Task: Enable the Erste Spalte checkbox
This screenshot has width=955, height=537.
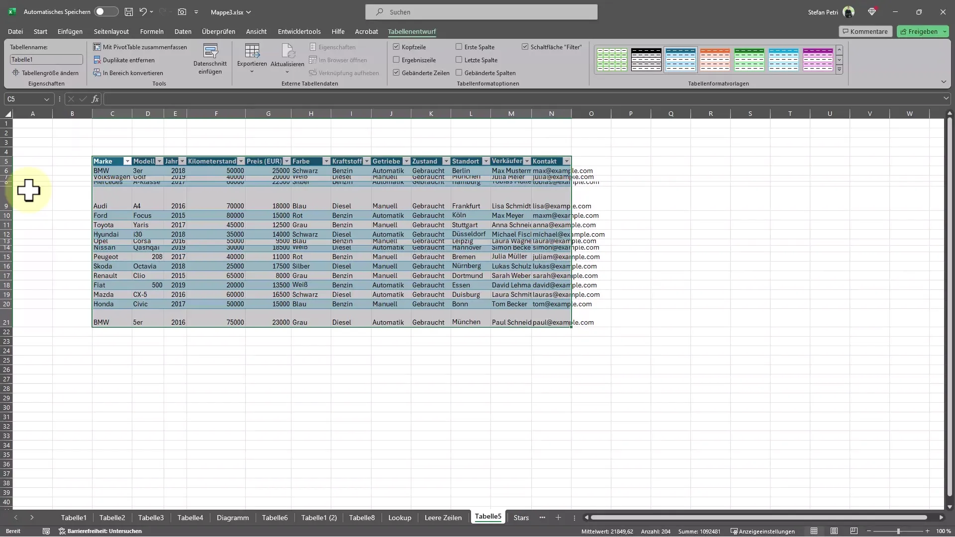Action: pyautogui.click(x=459, y=47)
